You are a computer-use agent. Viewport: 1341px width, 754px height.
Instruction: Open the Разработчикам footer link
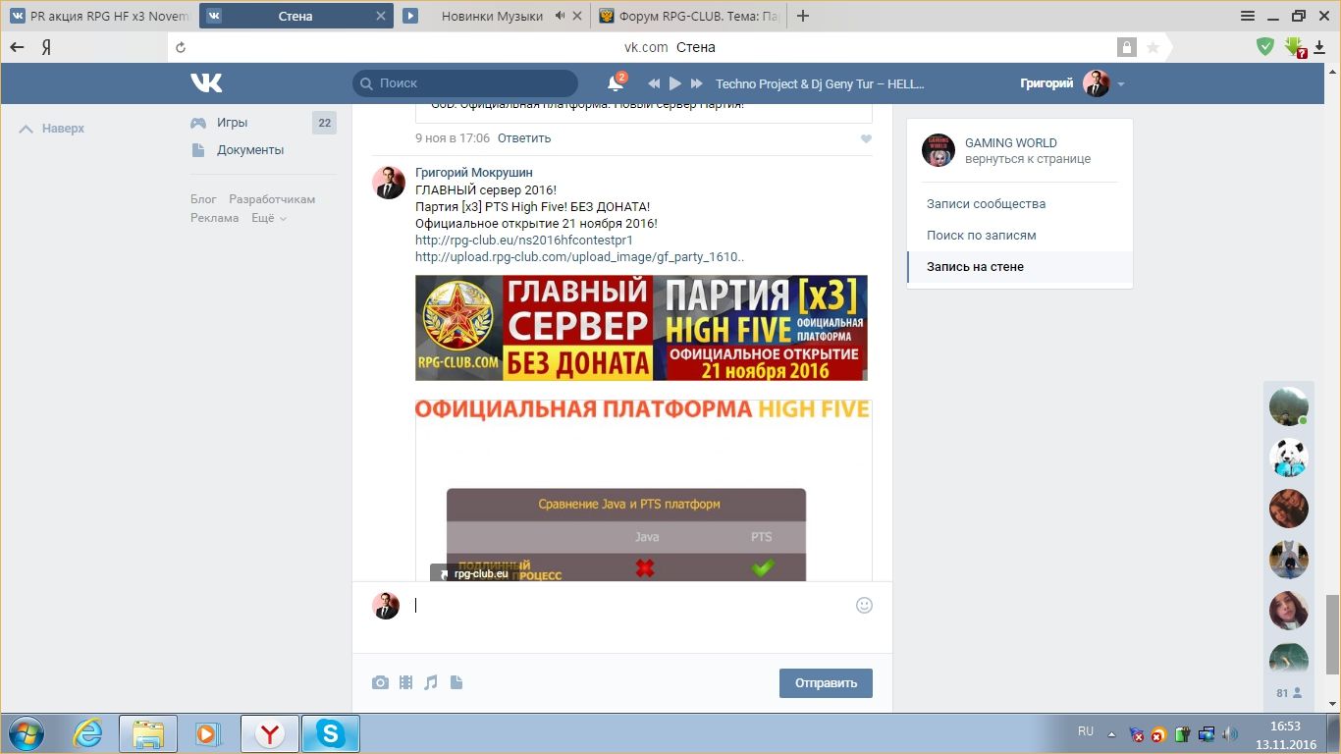(272, 199)
